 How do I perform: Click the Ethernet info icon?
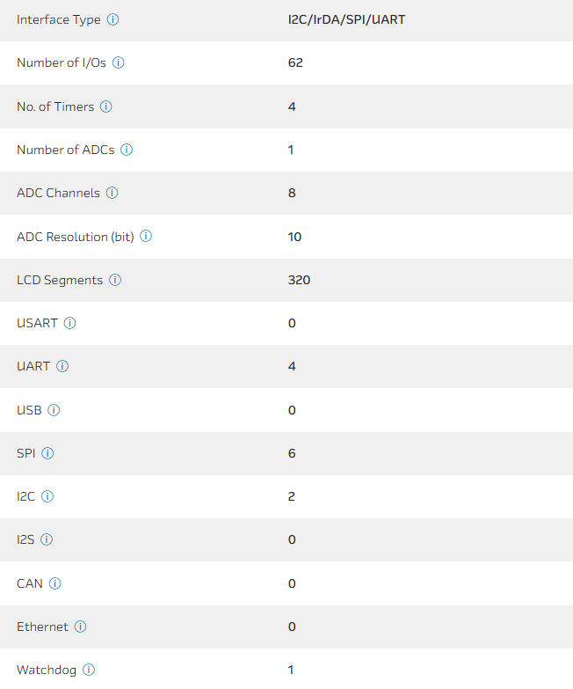tap(80, 627)
